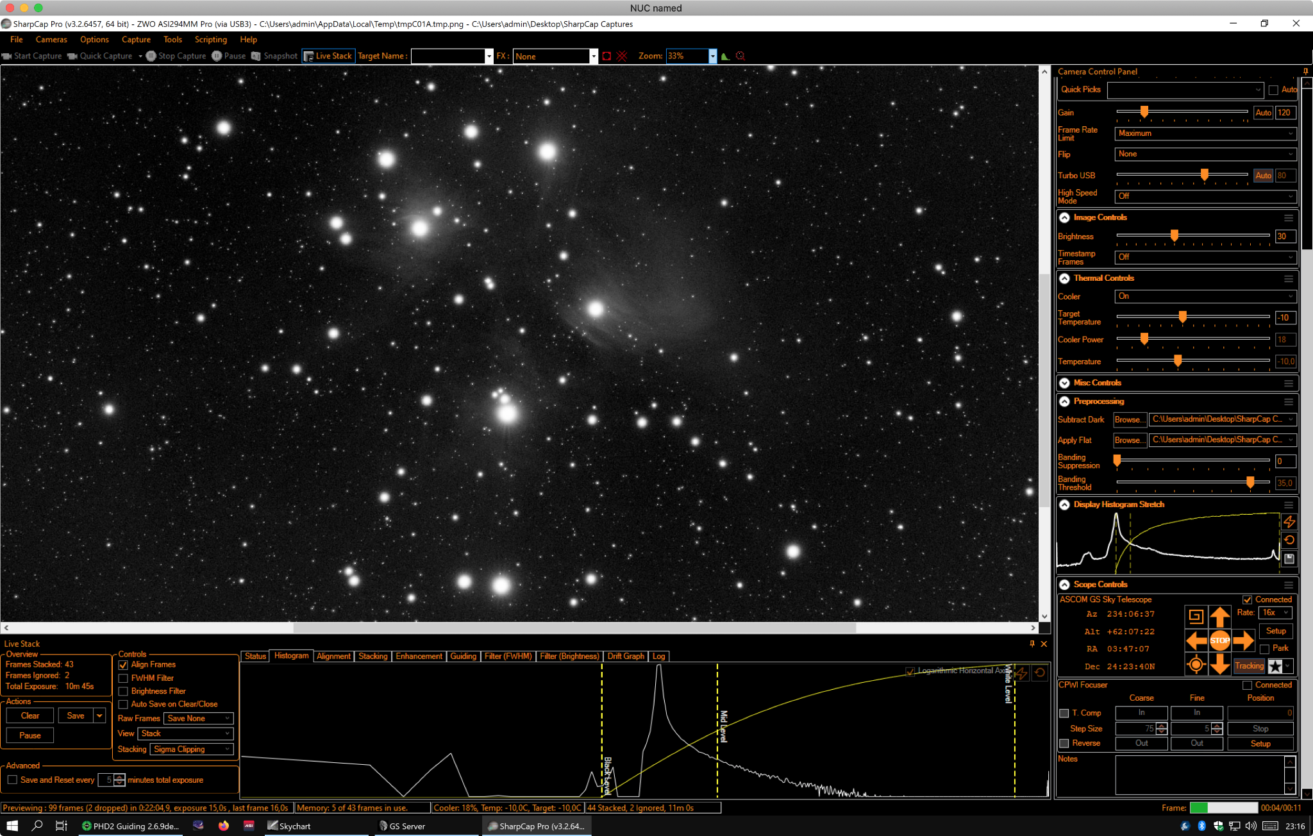The height and width of the screenshot is (836, 1313).
Task: Click the Tracking button
Action: point(1249,666)
